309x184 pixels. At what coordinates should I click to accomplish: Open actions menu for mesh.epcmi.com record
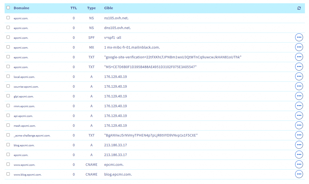(299, 125)
